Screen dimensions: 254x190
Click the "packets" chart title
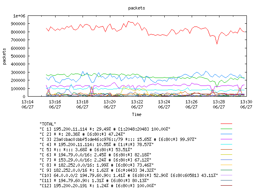tap(137, 8)
